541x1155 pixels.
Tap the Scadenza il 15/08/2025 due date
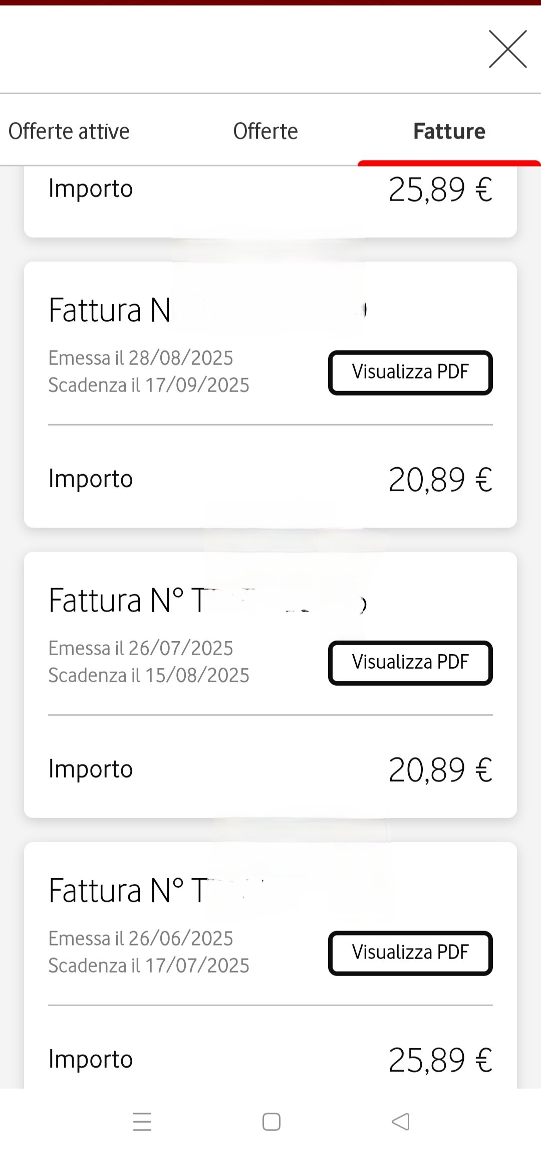point(149,676)
